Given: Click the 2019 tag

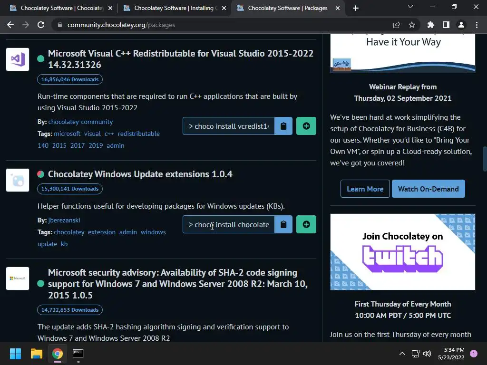Looking at the screenshot, I should (96, 145).
